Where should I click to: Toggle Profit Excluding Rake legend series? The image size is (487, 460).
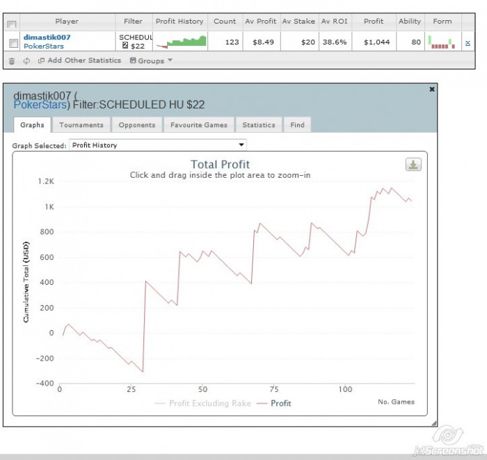click(x=202, y=403)
